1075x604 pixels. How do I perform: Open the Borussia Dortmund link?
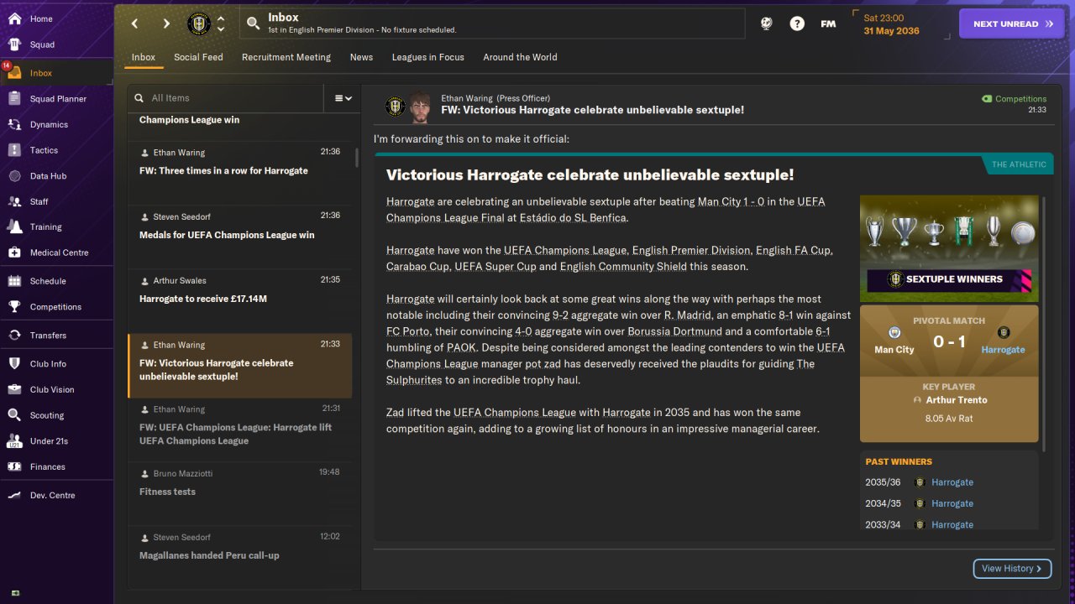coord(674,331)
